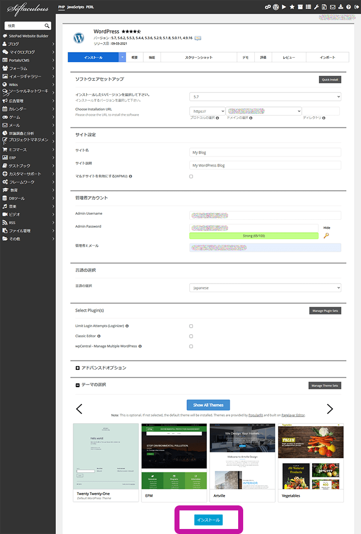This screenshot has width=361, height=534.
Task: Open the version 5.7 dropdown
Action: tap(265, 97)
